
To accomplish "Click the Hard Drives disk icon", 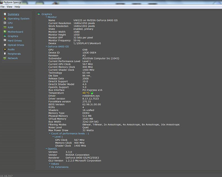I will tap(5, 40).
